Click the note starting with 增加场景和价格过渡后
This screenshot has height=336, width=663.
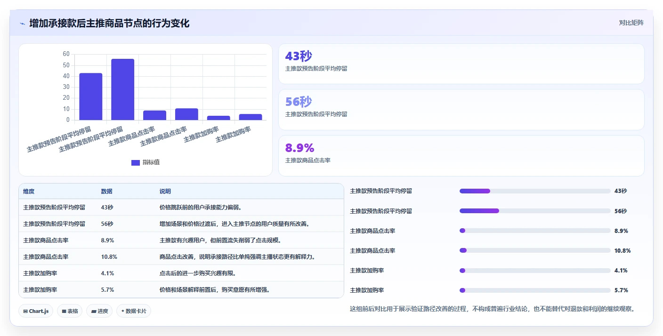[x=234, y=224]
